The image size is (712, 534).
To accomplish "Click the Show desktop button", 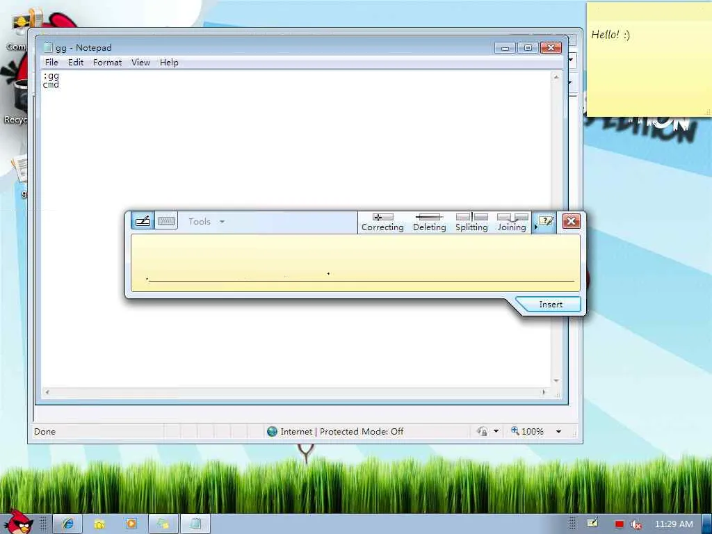I will 707,524.
